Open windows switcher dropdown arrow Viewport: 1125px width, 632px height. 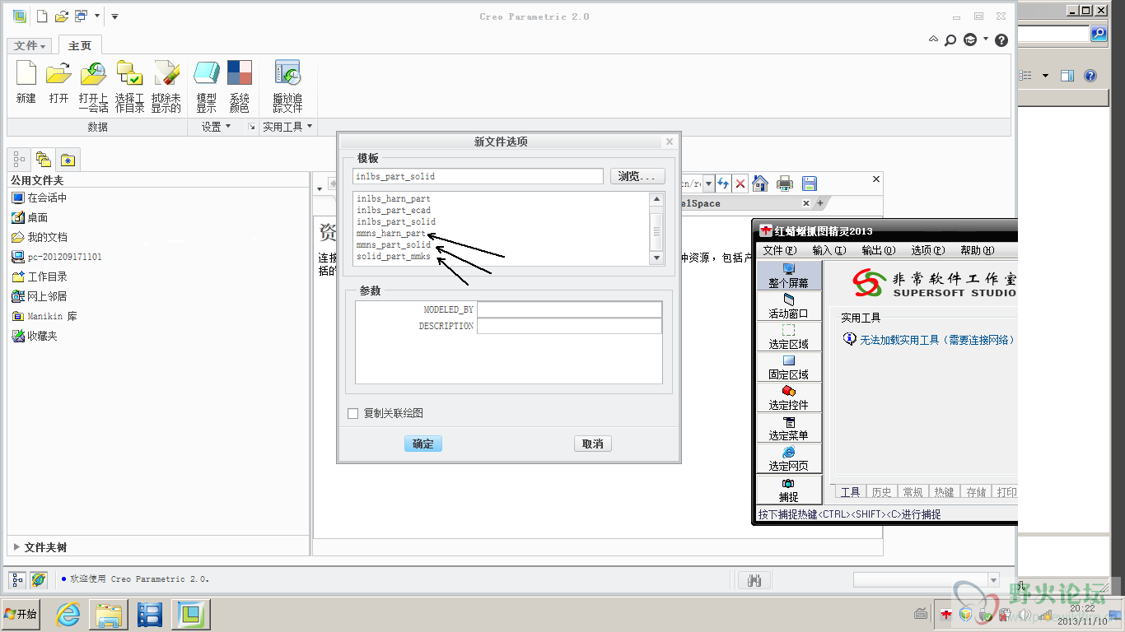(x=97, y=16)
